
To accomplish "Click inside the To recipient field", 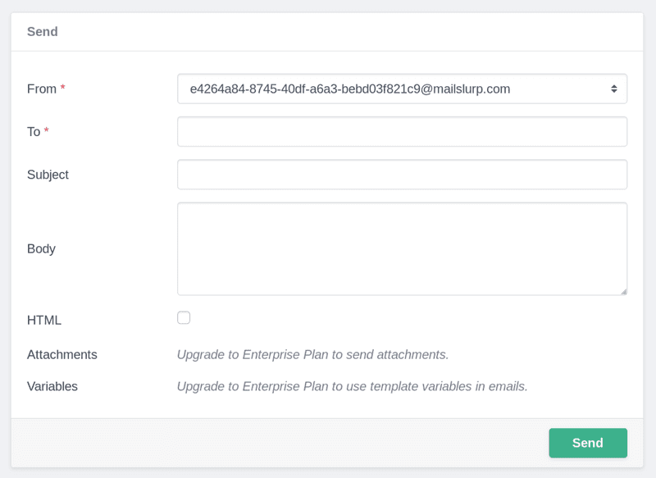I will coord(402,131).
